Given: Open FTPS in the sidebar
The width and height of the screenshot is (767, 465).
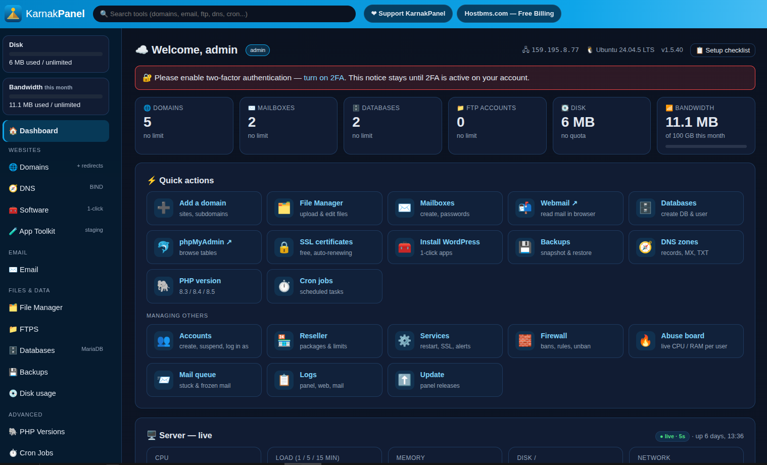Looking at the screenshot, I should point(56,329).
